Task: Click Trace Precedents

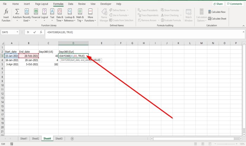Action: 148,10
